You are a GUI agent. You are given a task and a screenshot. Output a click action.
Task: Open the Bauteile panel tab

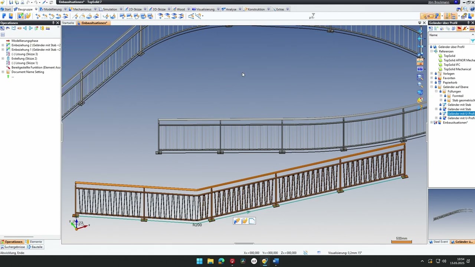35,247
